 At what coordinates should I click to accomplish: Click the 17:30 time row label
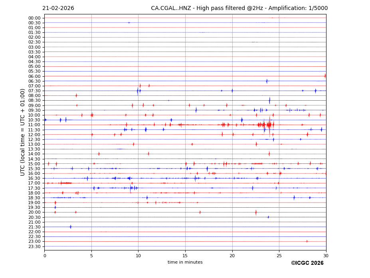34,188
